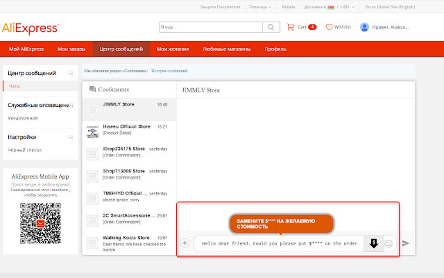The width and height of the screenshot is (444, 278).
Task: Click the user profile avatar icon
Action: pyautogui.click(x=364, y=27)
